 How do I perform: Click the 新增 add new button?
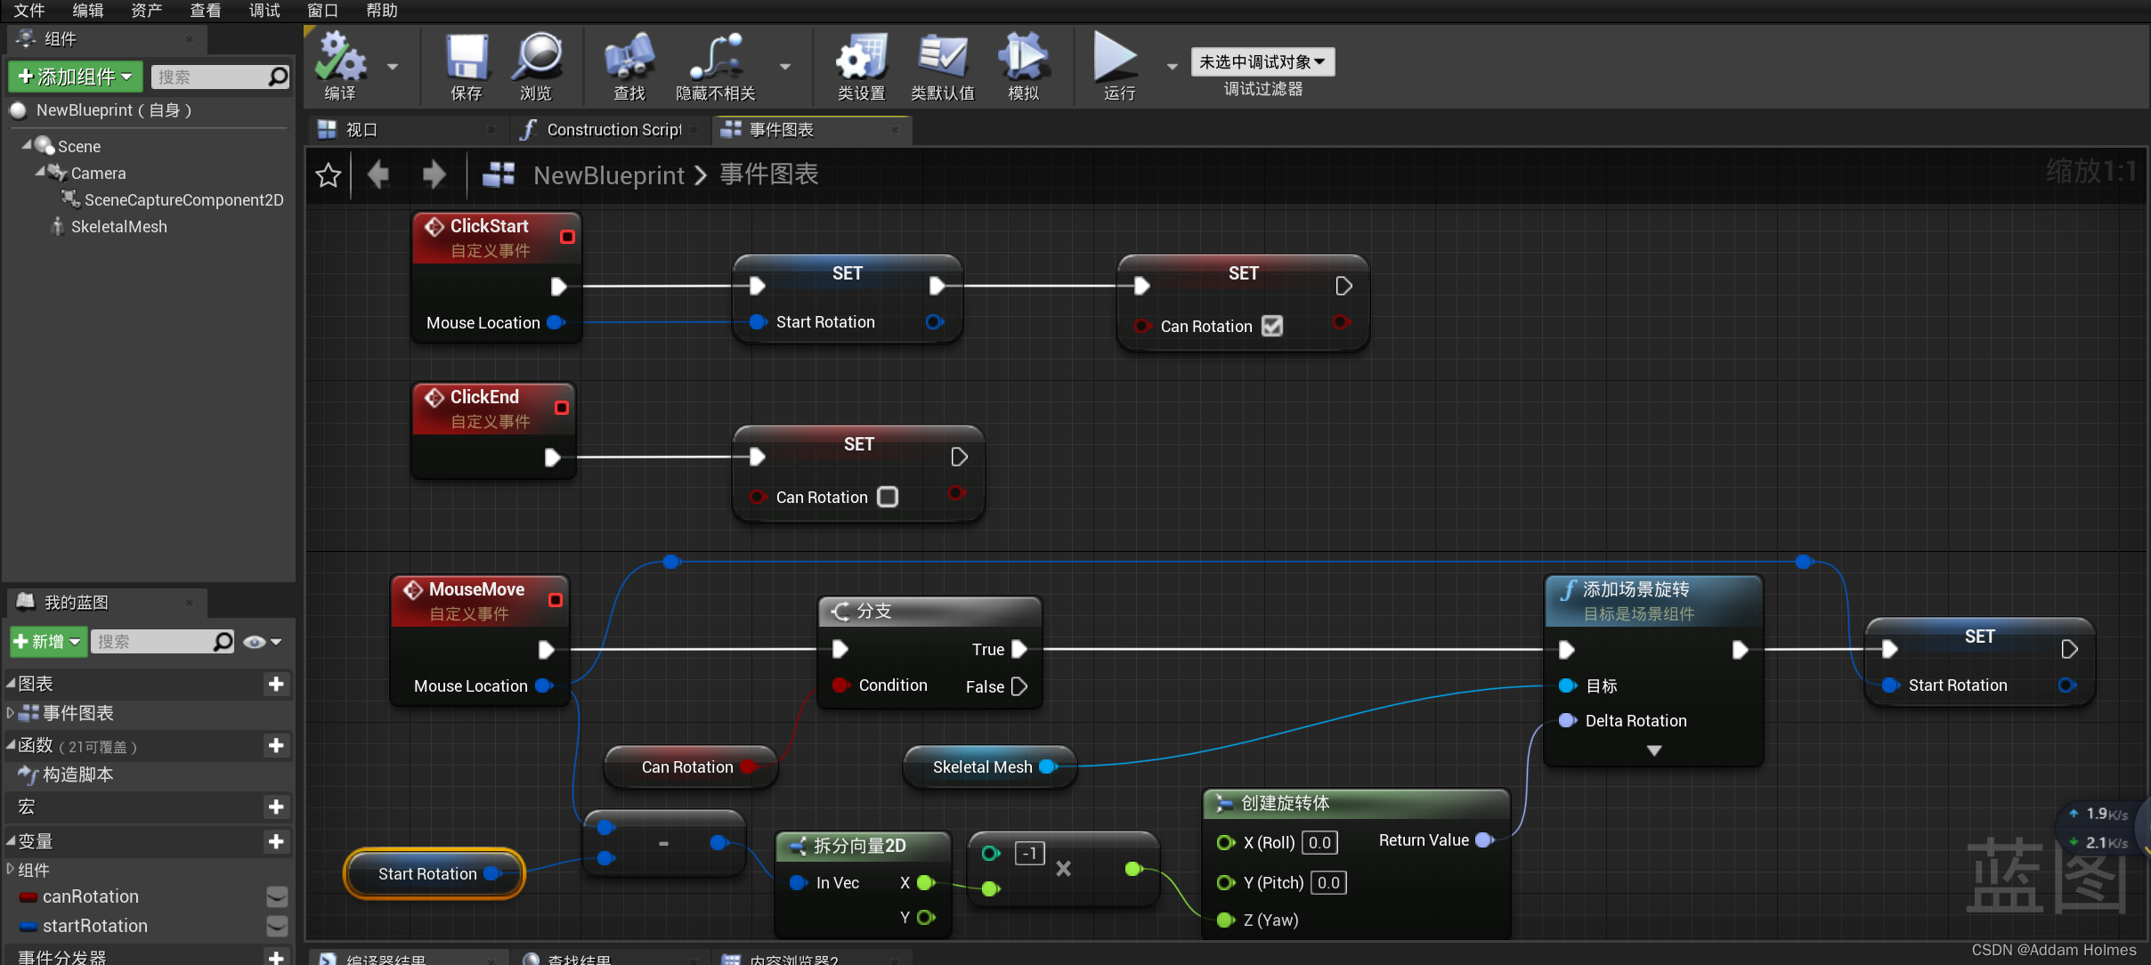47,642
